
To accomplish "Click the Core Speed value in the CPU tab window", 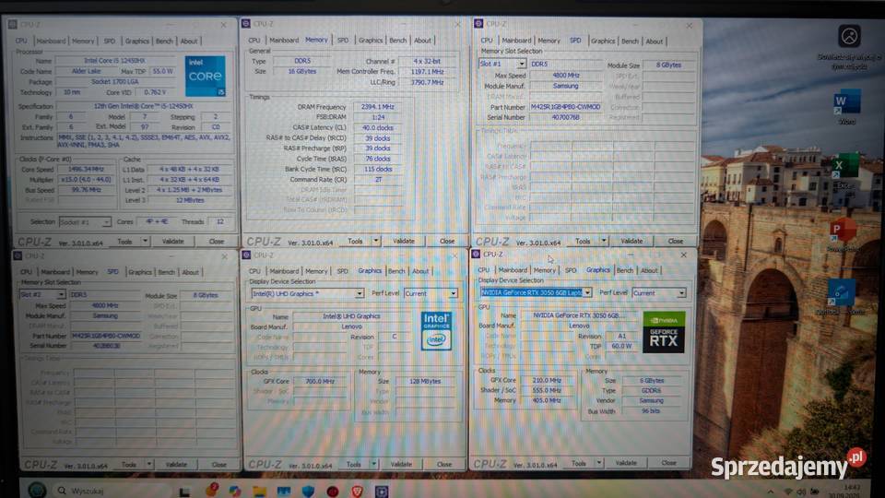I will 86,170.
